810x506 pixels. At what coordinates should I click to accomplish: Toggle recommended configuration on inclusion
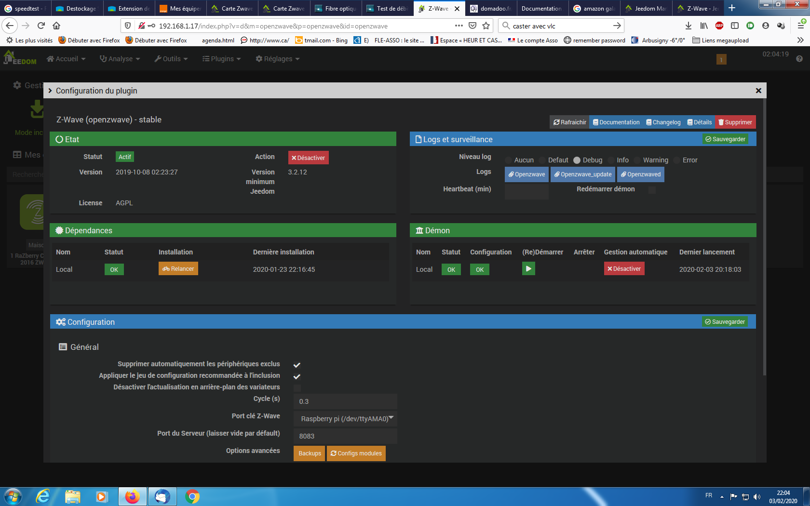tap(297, 376)
